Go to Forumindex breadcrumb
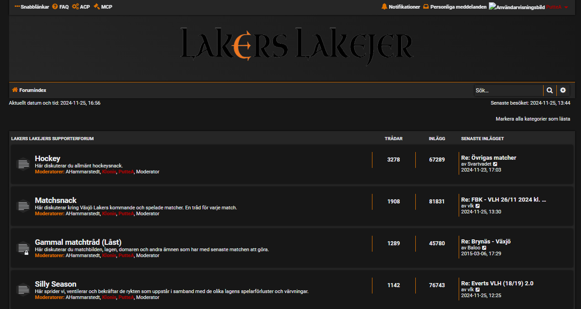This screenshot has height=309, width=581. pyautogui.click(x=32, y=90)
